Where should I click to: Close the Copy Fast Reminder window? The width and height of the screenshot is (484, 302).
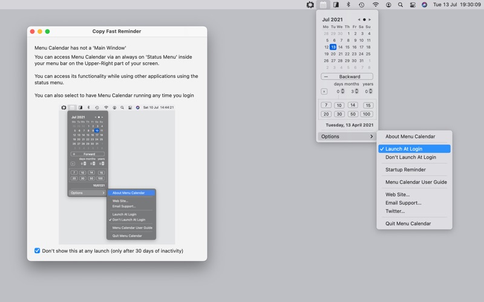[x=33, y=31]
